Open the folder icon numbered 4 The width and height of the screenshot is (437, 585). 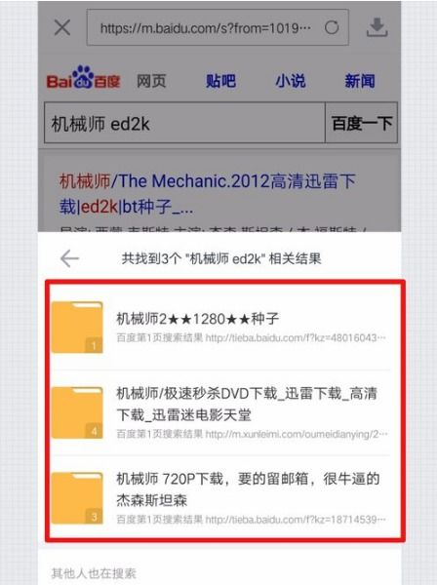[x=77, y=412]
